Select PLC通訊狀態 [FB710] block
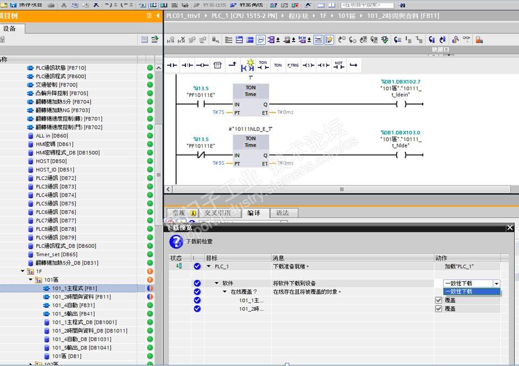The height and width of the screenshot is (366, 519). [61, 68]
